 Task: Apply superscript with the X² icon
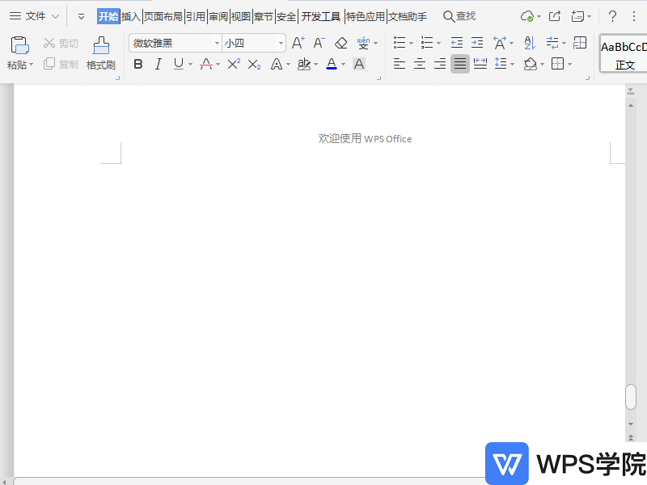(234, 64)
